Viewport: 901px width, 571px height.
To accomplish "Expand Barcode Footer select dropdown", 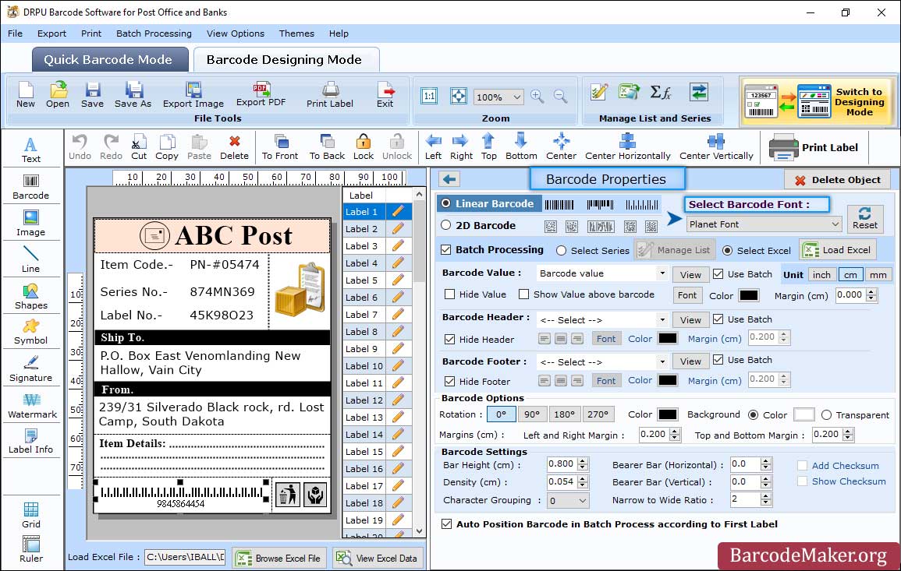I will [603, 361].
